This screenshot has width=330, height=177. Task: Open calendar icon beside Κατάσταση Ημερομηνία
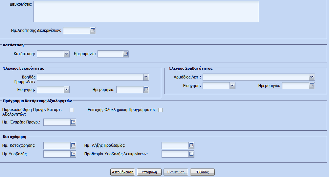(x=126, y=54)
